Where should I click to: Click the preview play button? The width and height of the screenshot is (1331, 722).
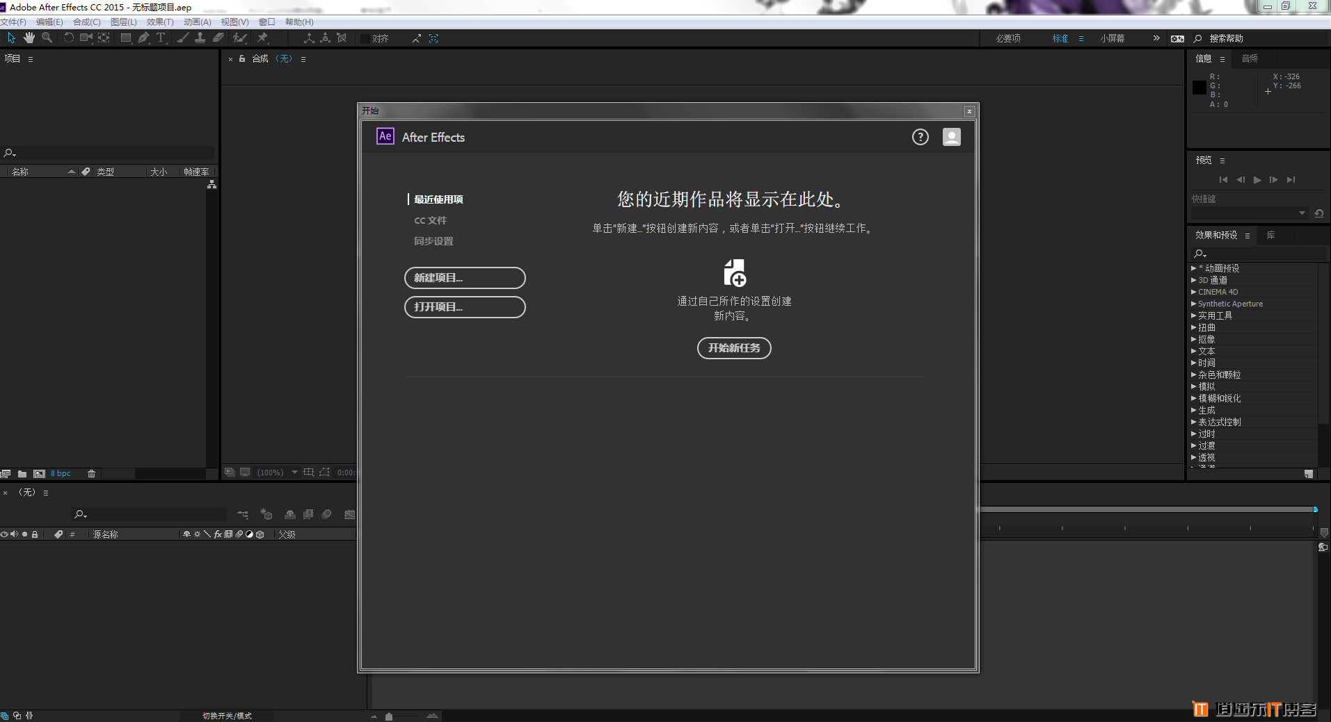[x=1257, y=180]
